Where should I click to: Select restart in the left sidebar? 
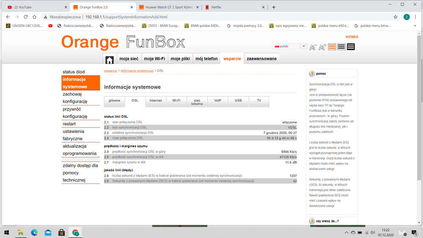(69, 124)
